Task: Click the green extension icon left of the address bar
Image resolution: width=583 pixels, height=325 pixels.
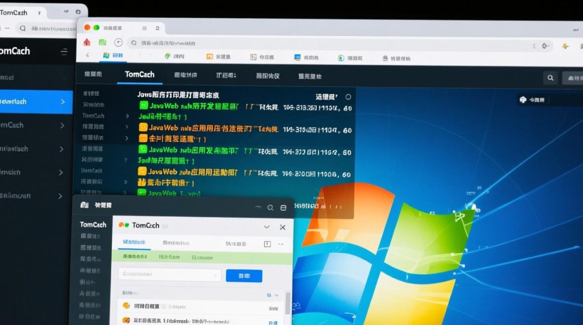Action: (x=102, y=42)
